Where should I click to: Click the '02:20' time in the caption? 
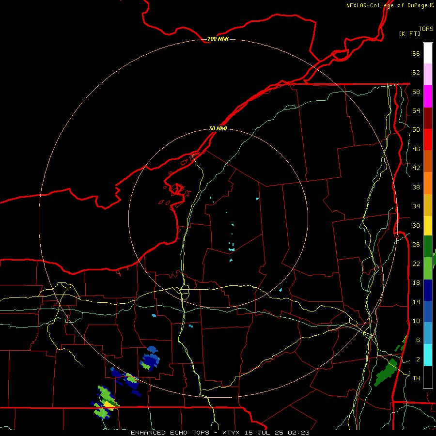coord(298,433)
